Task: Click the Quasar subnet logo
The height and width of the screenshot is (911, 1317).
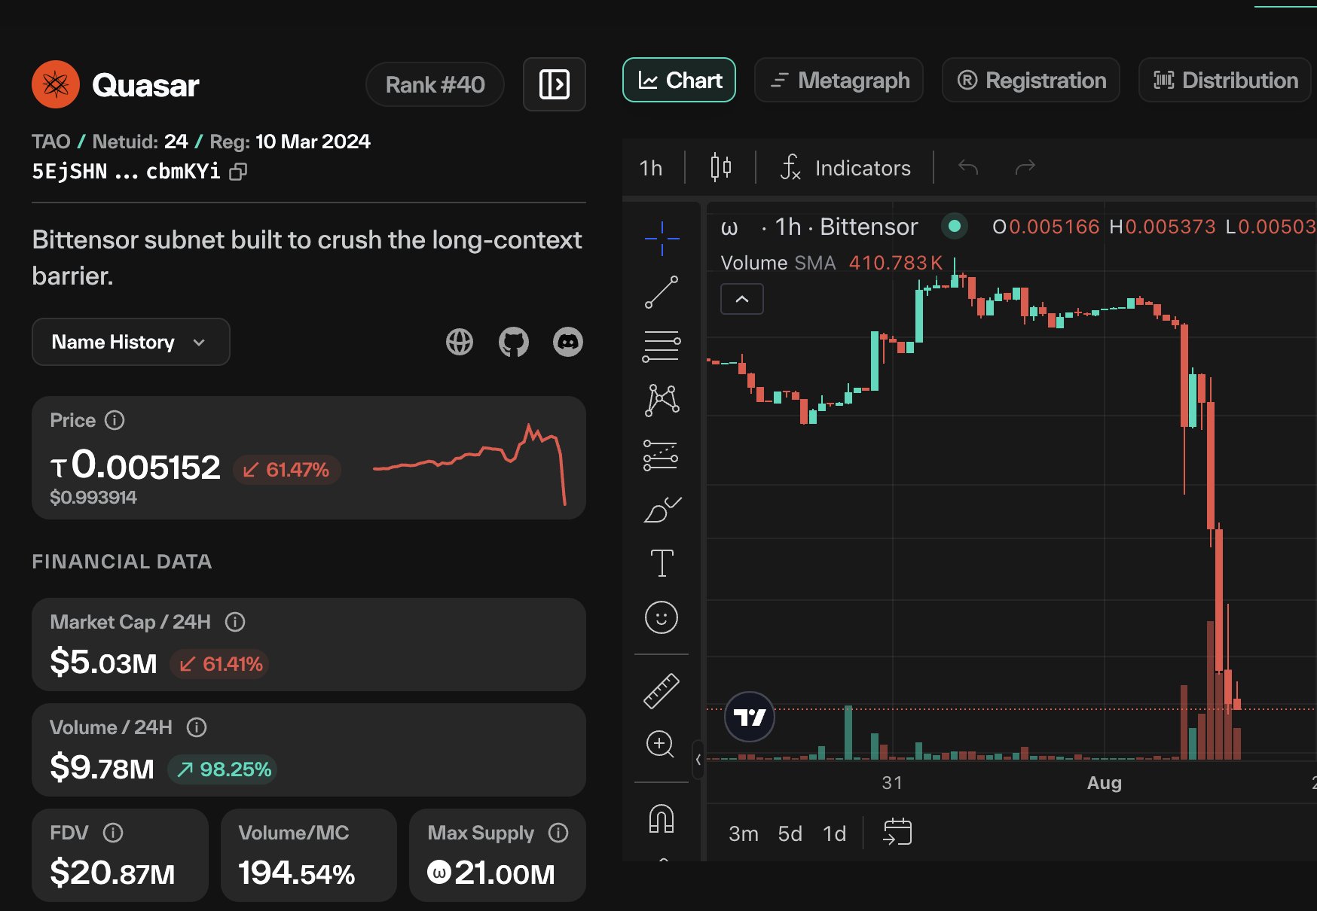Action: (x=56, y=84)
